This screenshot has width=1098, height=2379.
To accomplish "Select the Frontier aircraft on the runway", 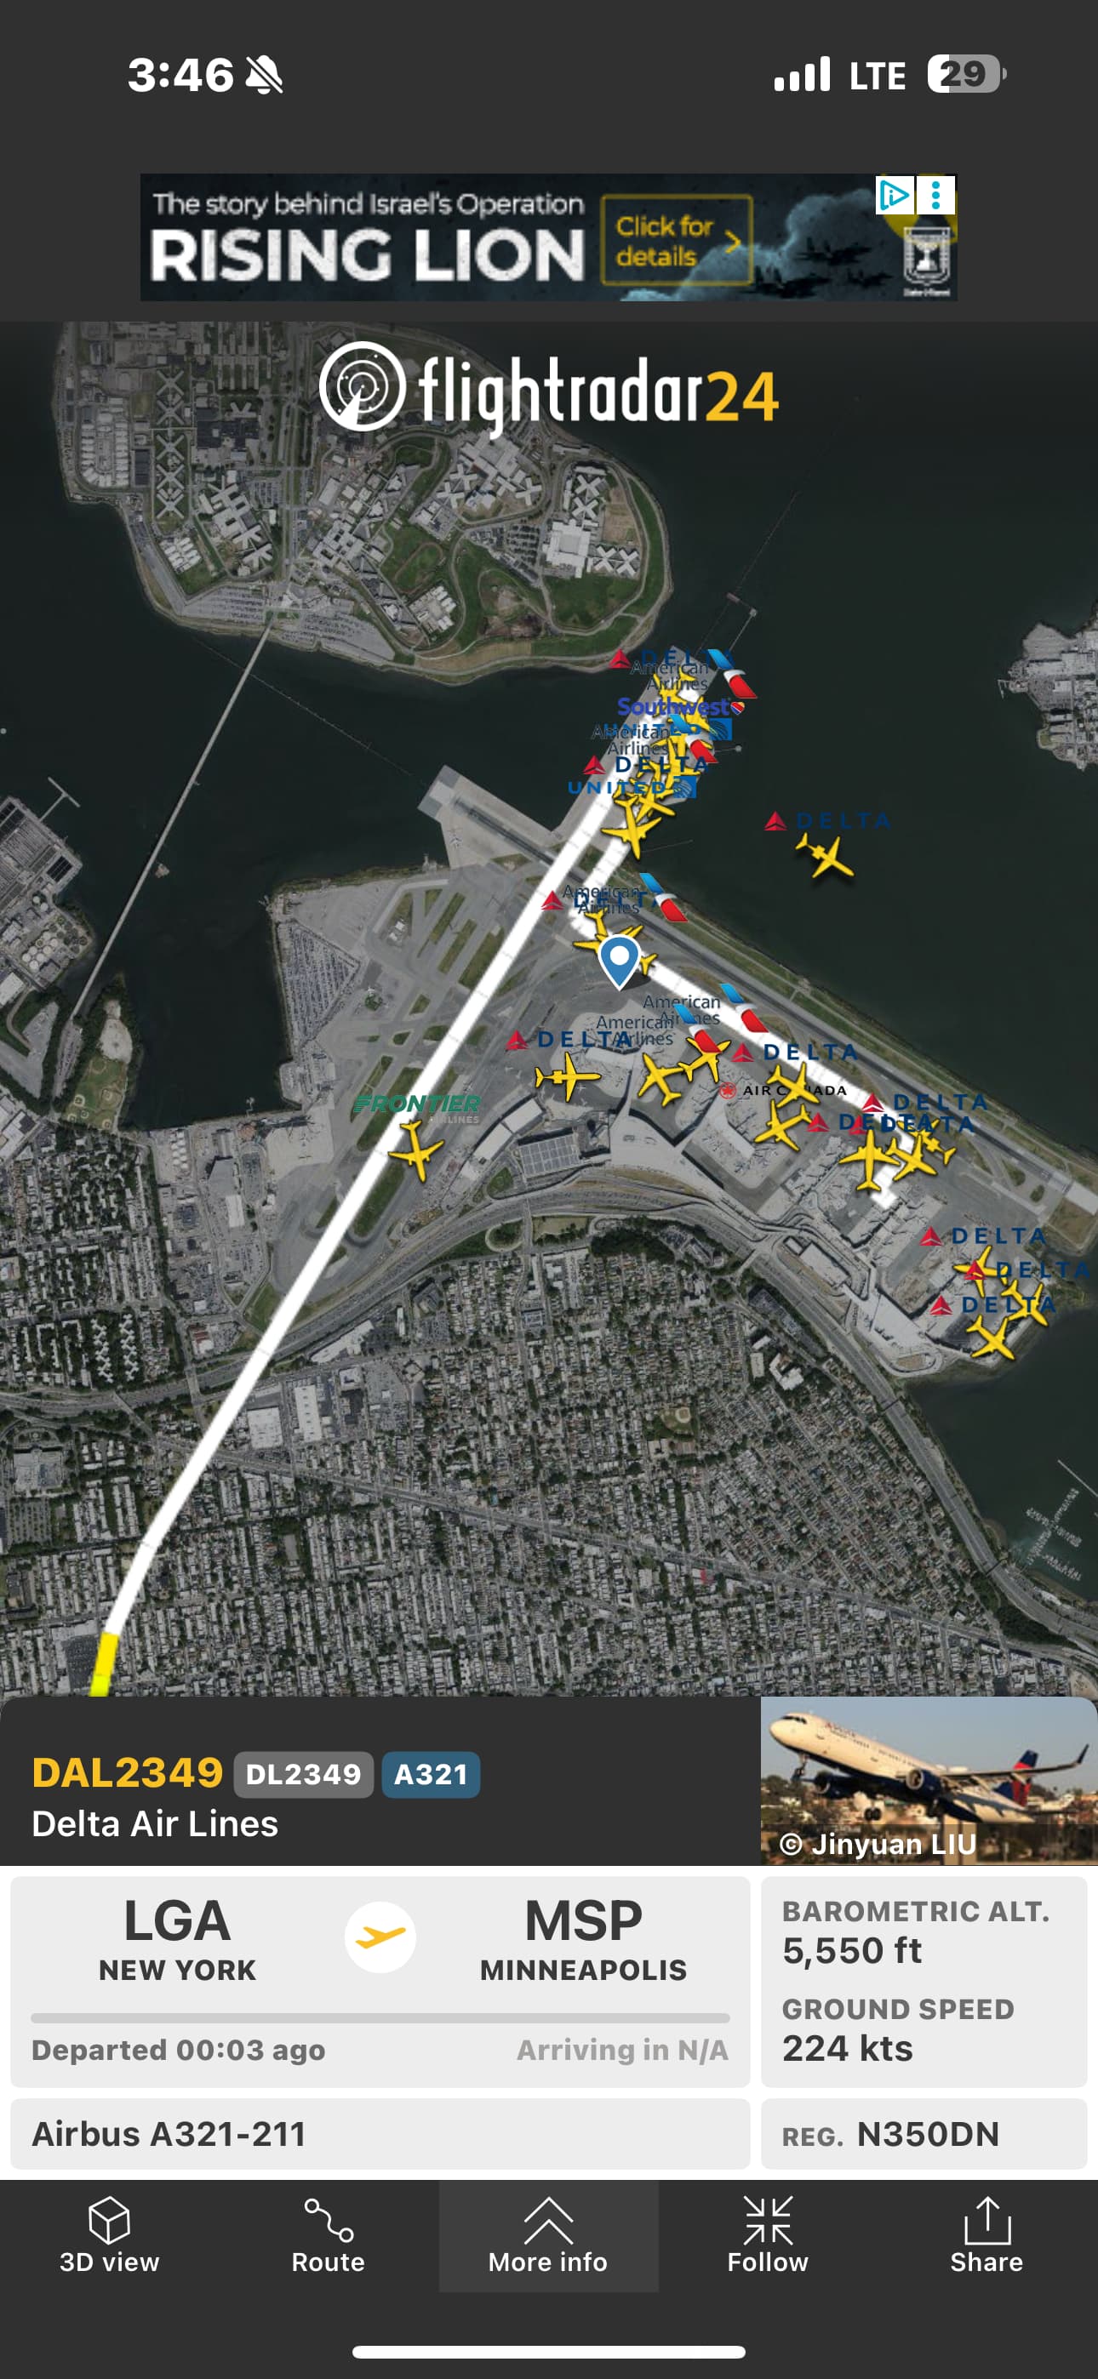I will click(x=415, y=1150).
